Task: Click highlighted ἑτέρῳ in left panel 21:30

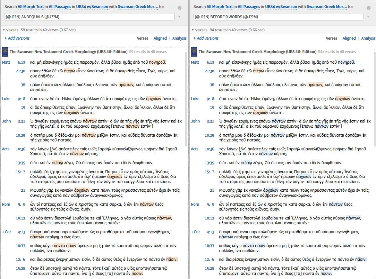Action: pos(70,71)
